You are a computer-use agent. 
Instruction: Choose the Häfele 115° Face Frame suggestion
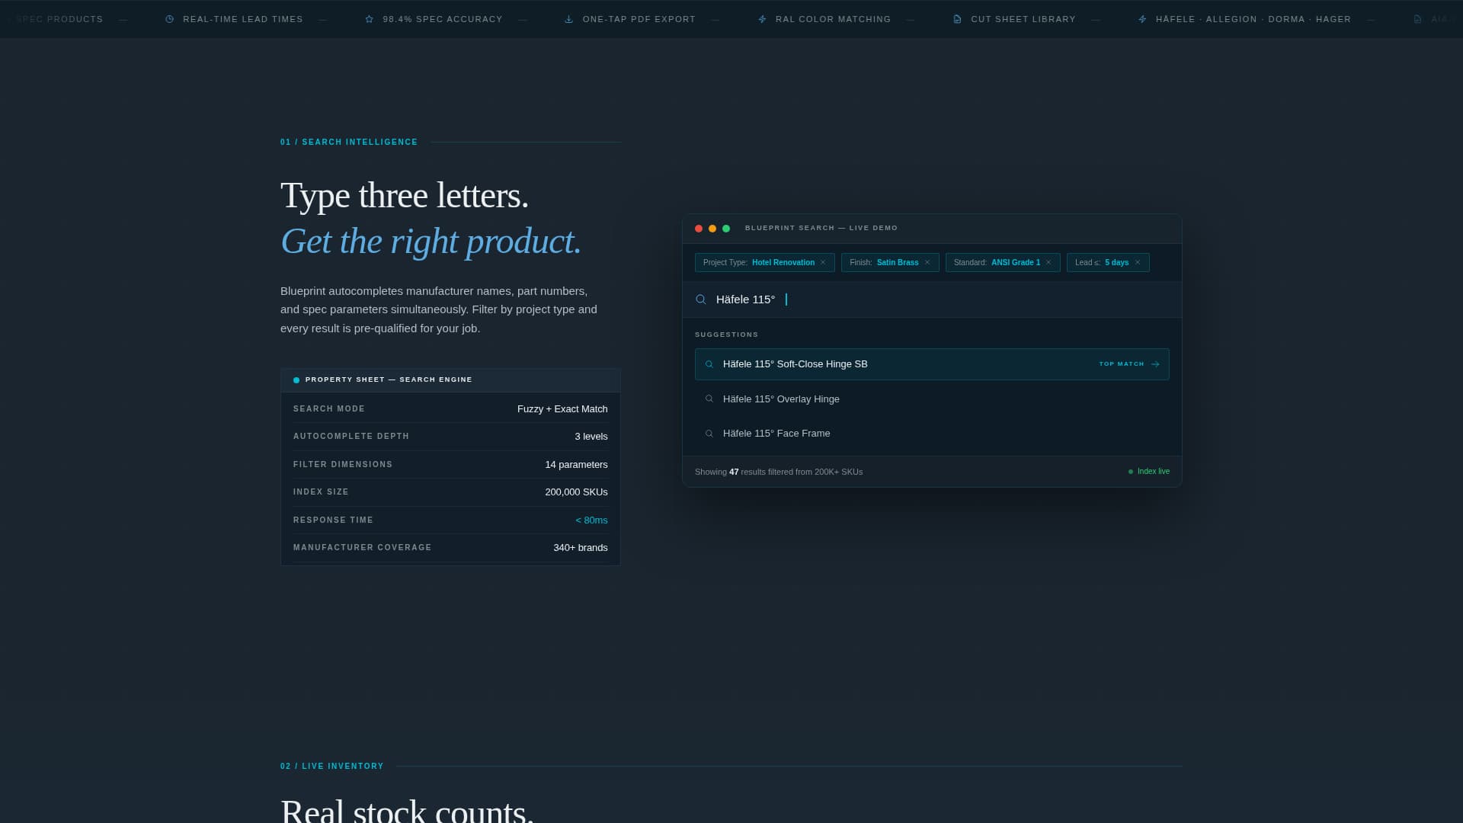[x=932, y=434]
